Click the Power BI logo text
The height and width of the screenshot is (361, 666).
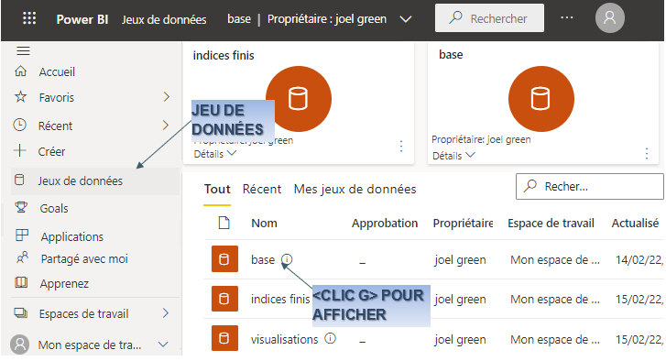point(82,19)
